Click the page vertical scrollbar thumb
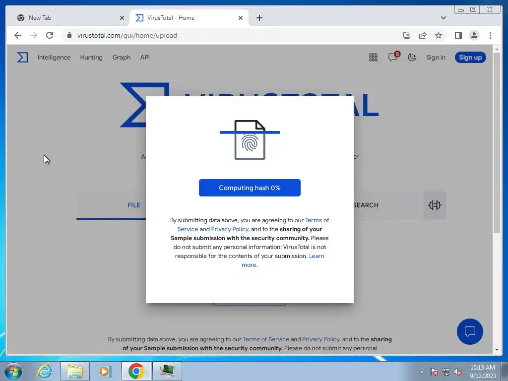This screenshot has width=508, height=381. [x=497, y=142]
